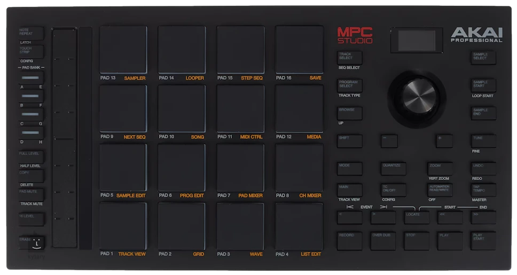Start playback with the Play button
This screenshot has width=517, height=275.
click(450, 241)
